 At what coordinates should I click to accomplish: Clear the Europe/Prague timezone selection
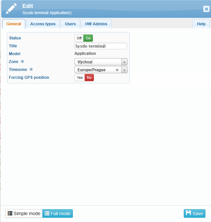pos(117,70)
